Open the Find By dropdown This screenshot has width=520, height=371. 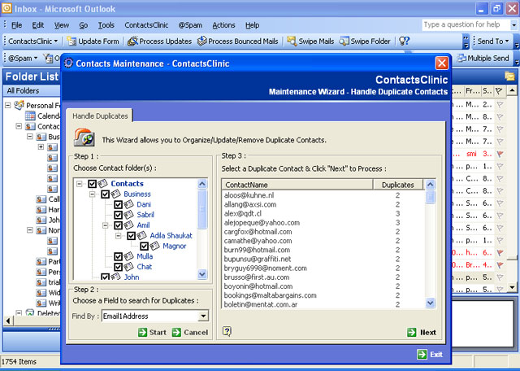(203, 316)
